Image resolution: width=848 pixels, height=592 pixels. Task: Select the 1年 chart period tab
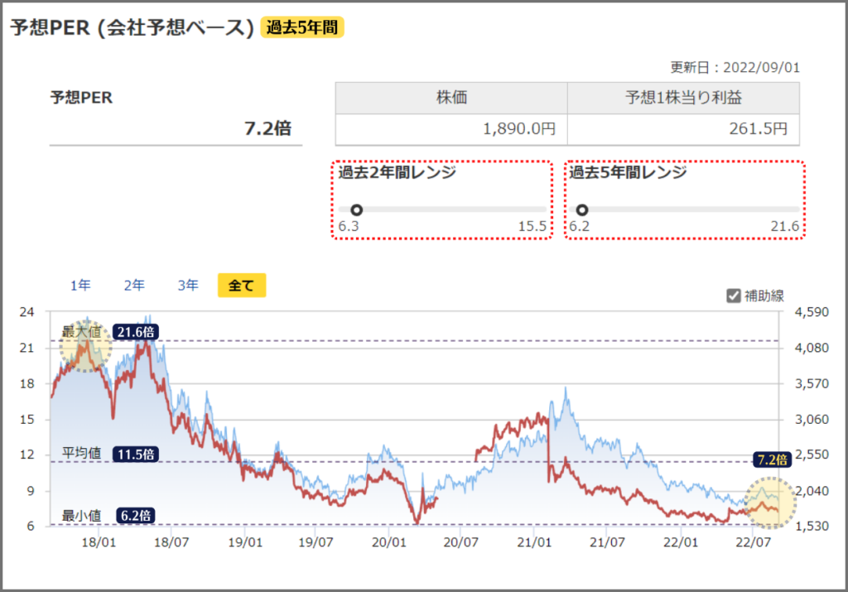[x=80, y=285]
